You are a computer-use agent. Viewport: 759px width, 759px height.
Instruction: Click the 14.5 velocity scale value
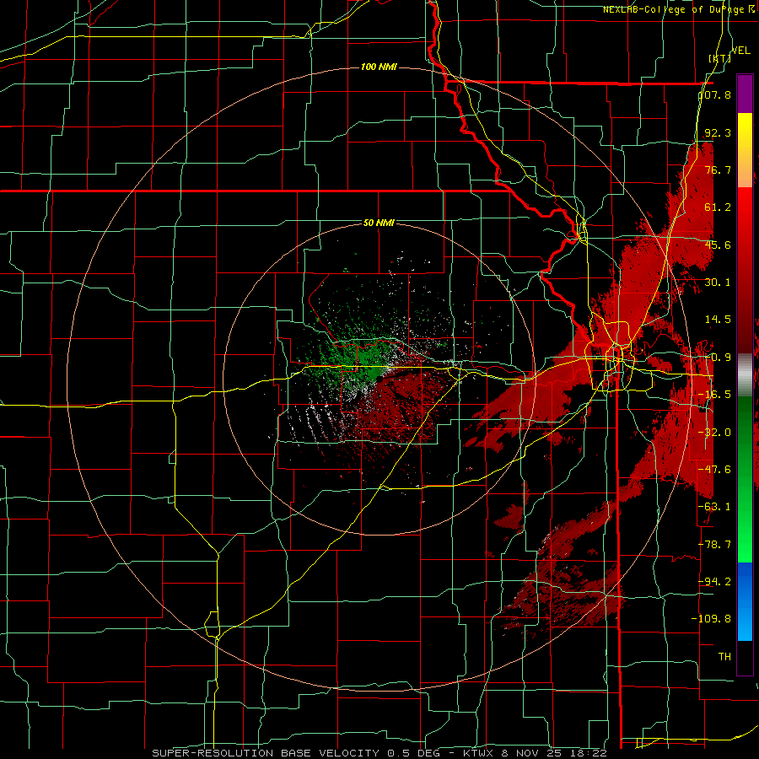(718, 319)
